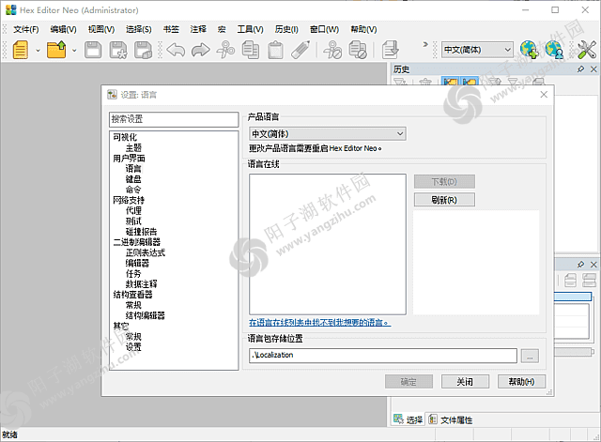The width and height of the screenshot is (601, 442).
Task: Click the copy-with-block icon in the toolbar
Action: click(358, 50)
